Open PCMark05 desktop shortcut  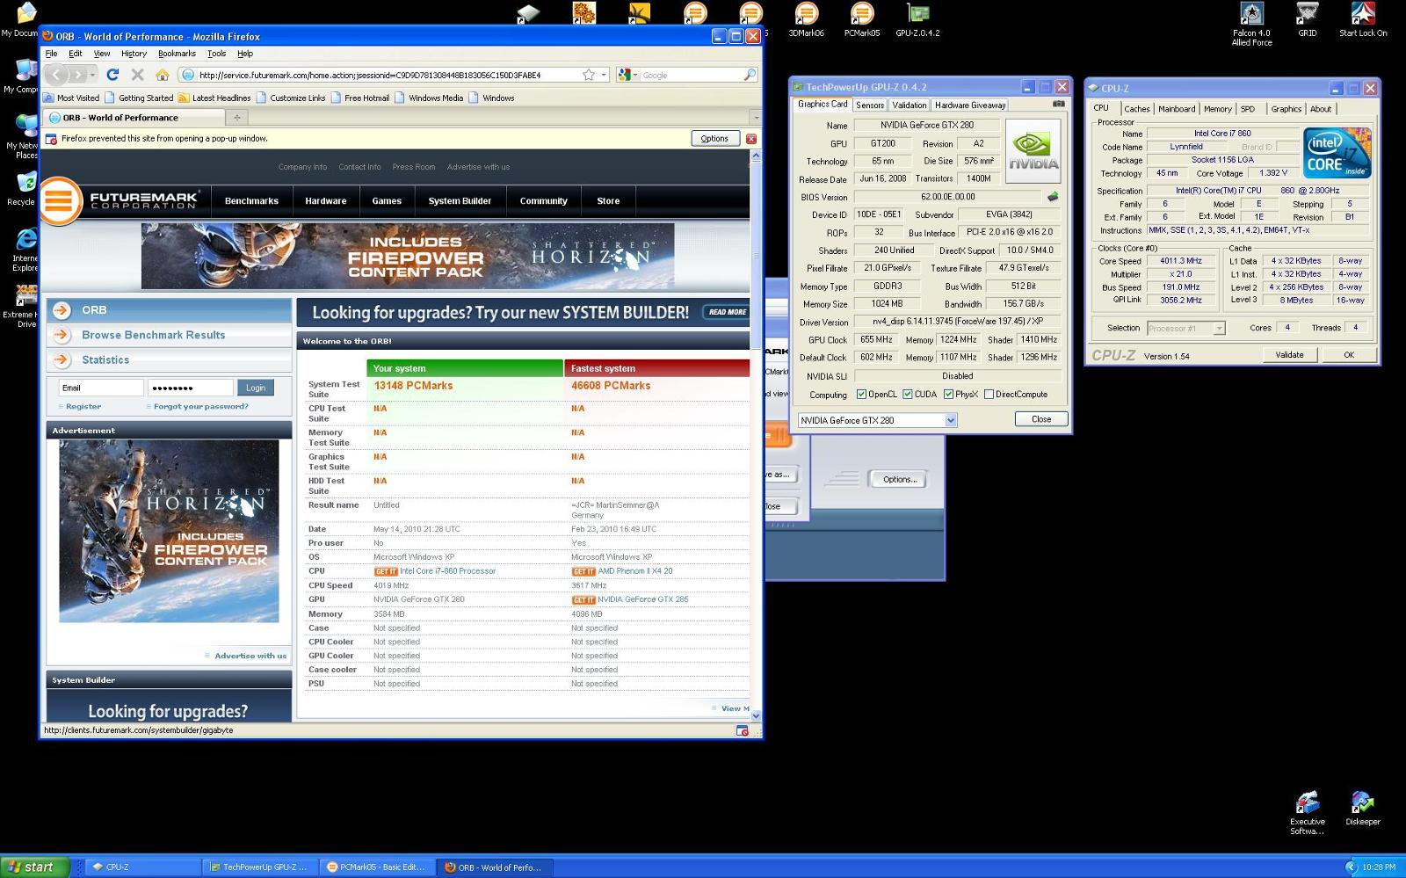tap(862, 20)
